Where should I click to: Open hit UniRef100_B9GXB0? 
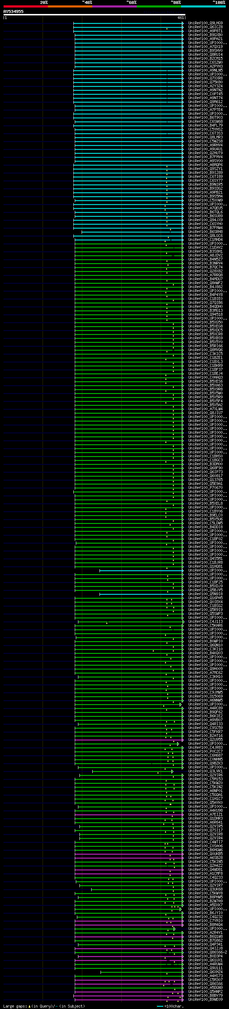click(x=205, y=35)
